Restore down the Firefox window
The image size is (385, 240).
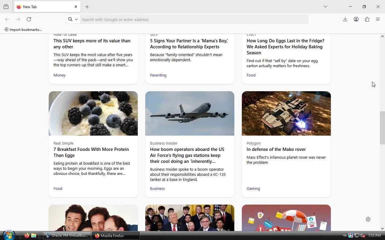pyautogui.click(x=364, y=7)
